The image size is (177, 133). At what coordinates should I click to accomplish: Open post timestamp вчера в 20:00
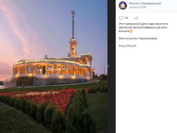coord(138,7)
